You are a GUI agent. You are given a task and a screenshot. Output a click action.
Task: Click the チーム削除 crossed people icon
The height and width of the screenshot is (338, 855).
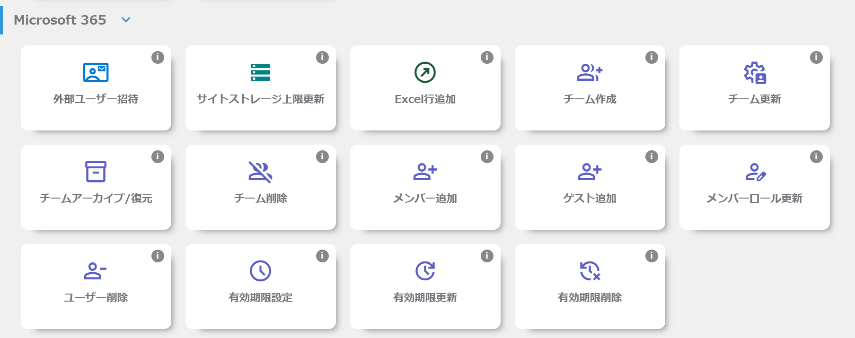tap(261, 172)
